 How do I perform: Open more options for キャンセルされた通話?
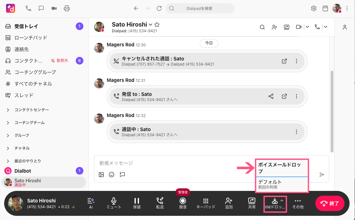(296, 61)
